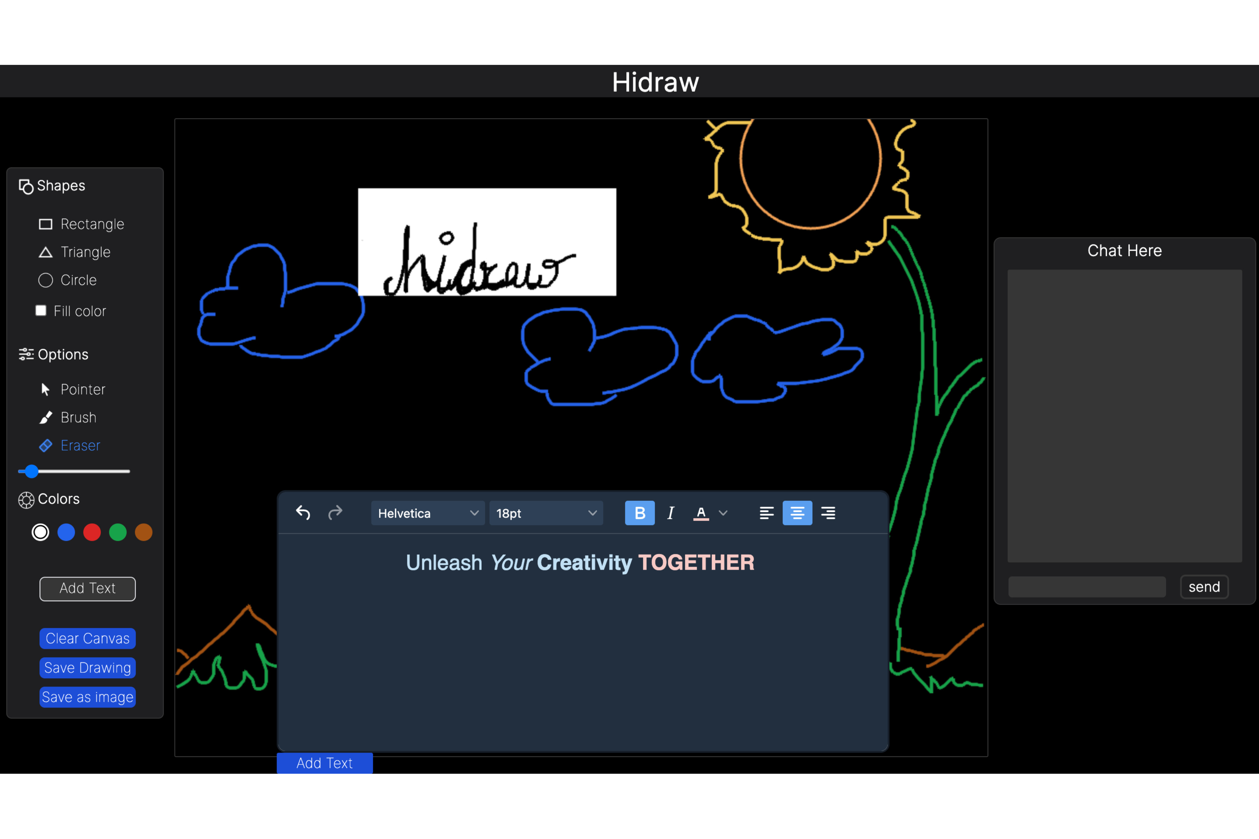Align text to the right
Viewport: 1259px width, 839px height.
pos(828,513)
